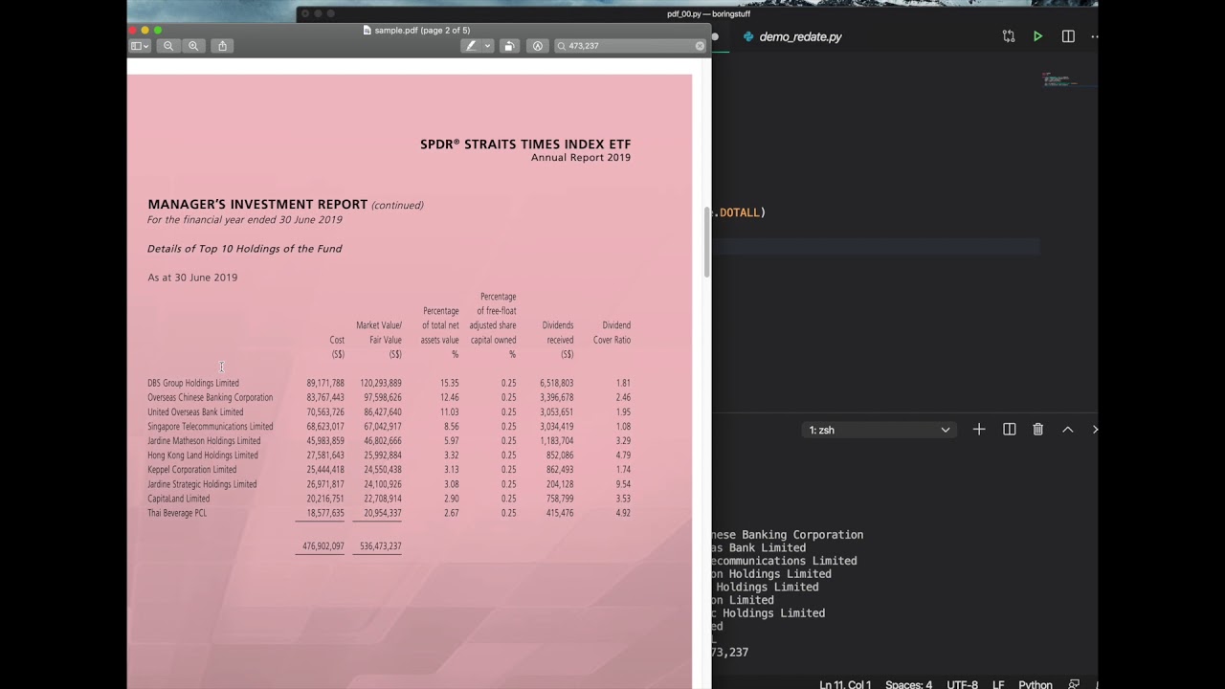Click Details of Top 10 Holdings heading
Viewport: 1225px width, 689px height.
pyautogui.click(x=244, y=248)
